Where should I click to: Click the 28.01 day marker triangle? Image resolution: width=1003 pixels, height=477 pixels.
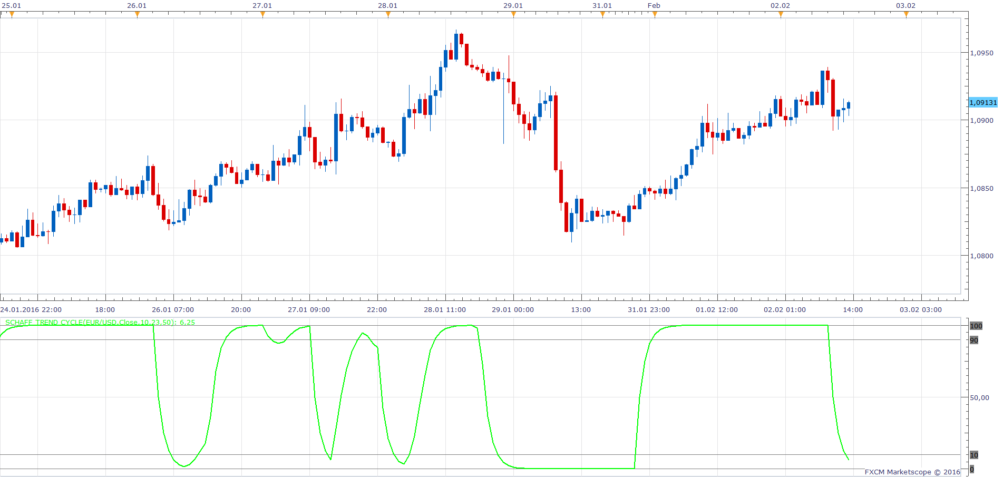388,15
